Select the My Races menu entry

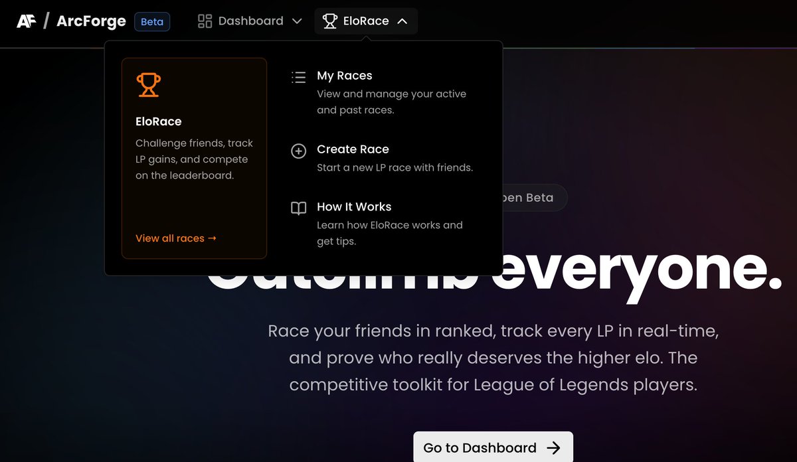[391, 92]
